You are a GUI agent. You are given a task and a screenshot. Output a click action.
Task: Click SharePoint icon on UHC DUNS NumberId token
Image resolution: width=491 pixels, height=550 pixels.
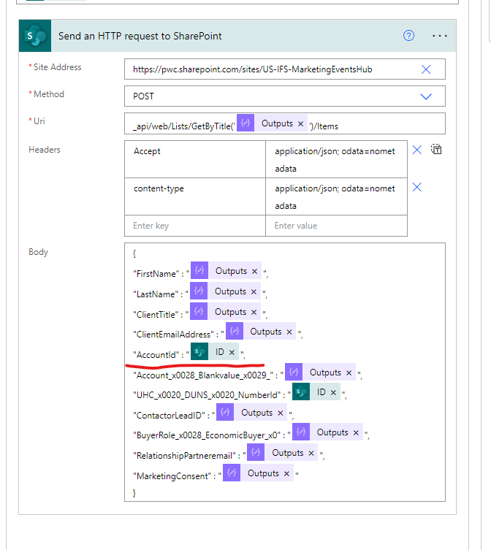click(301, 392)
